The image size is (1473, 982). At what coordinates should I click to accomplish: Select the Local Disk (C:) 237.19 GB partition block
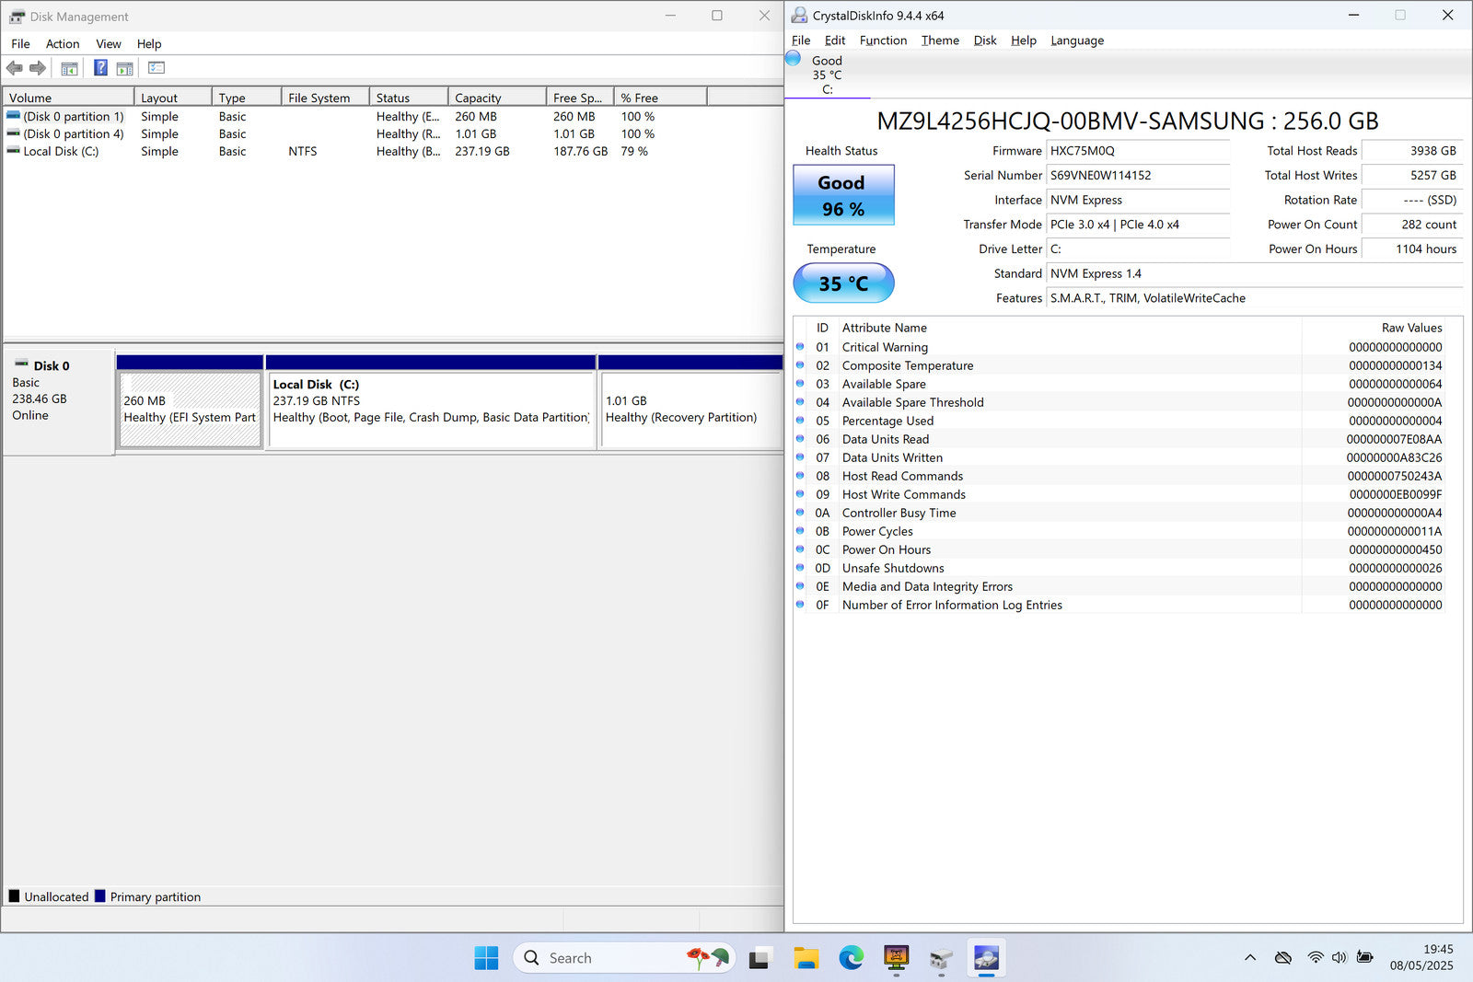(x=431, y=410)
